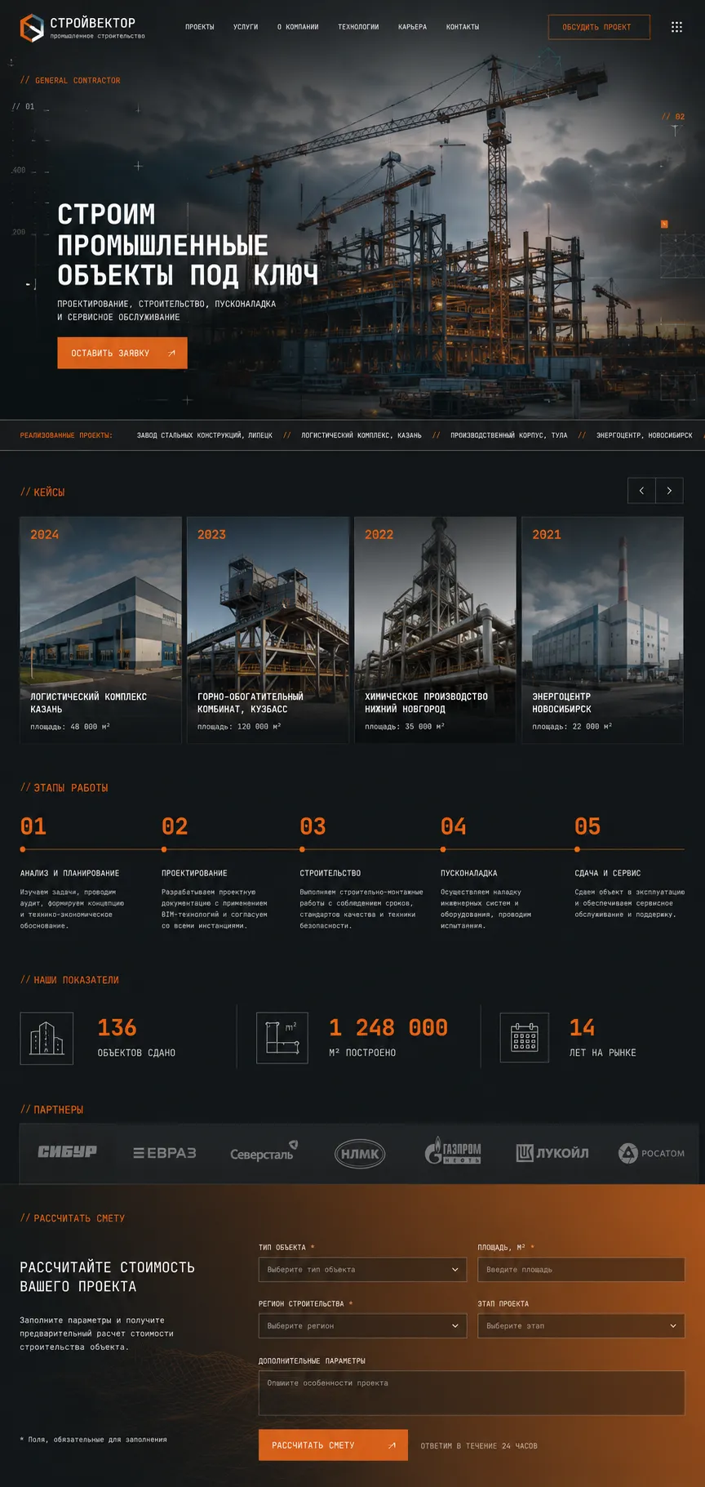
Task: Open the 2024 Логистический комплекс Казань card
Action: click(x=101, y=630)
